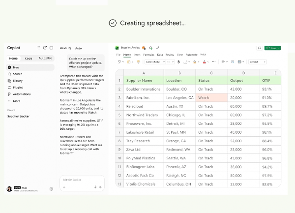Open the table format dropdown arrow

(x=243, y=62)
